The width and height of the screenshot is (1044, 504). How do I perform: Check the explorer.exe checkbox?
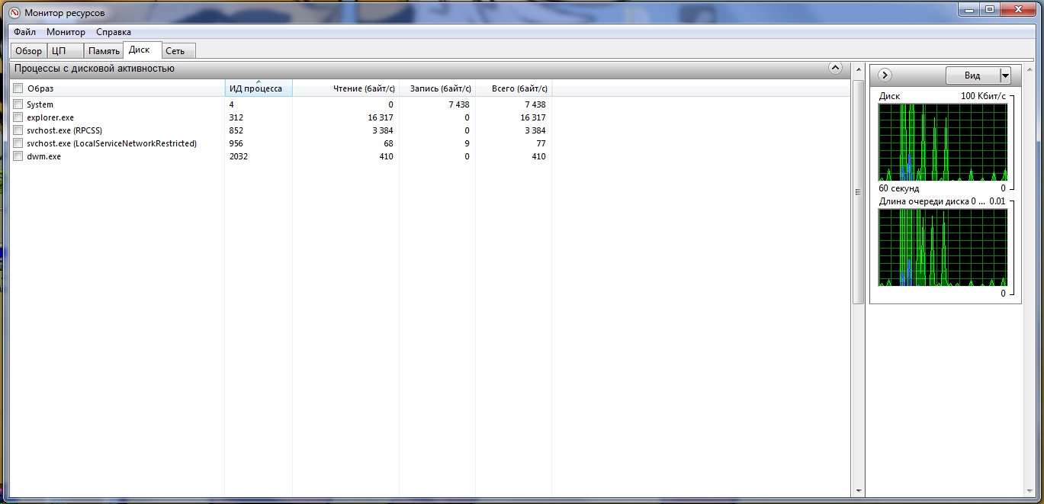[x=18, y=117]
